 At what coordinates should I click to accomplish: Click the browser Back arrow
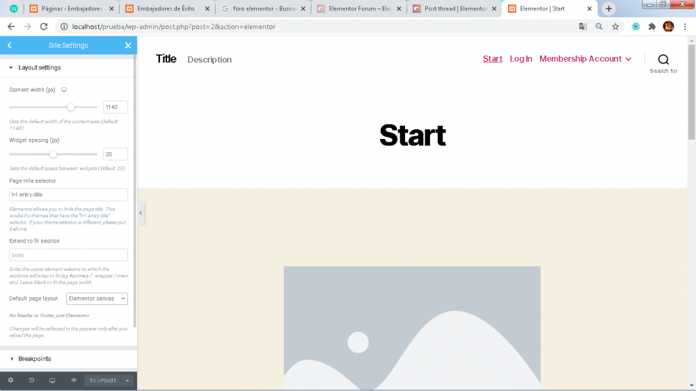click(11, 26)
